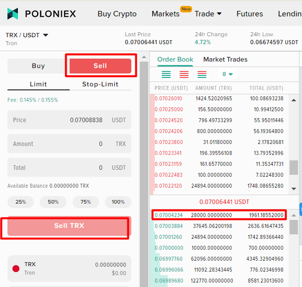Click the Fee: 0.145% / 0.155% link
This screenshot has width=302, height=287.
(x=32, y=100)
